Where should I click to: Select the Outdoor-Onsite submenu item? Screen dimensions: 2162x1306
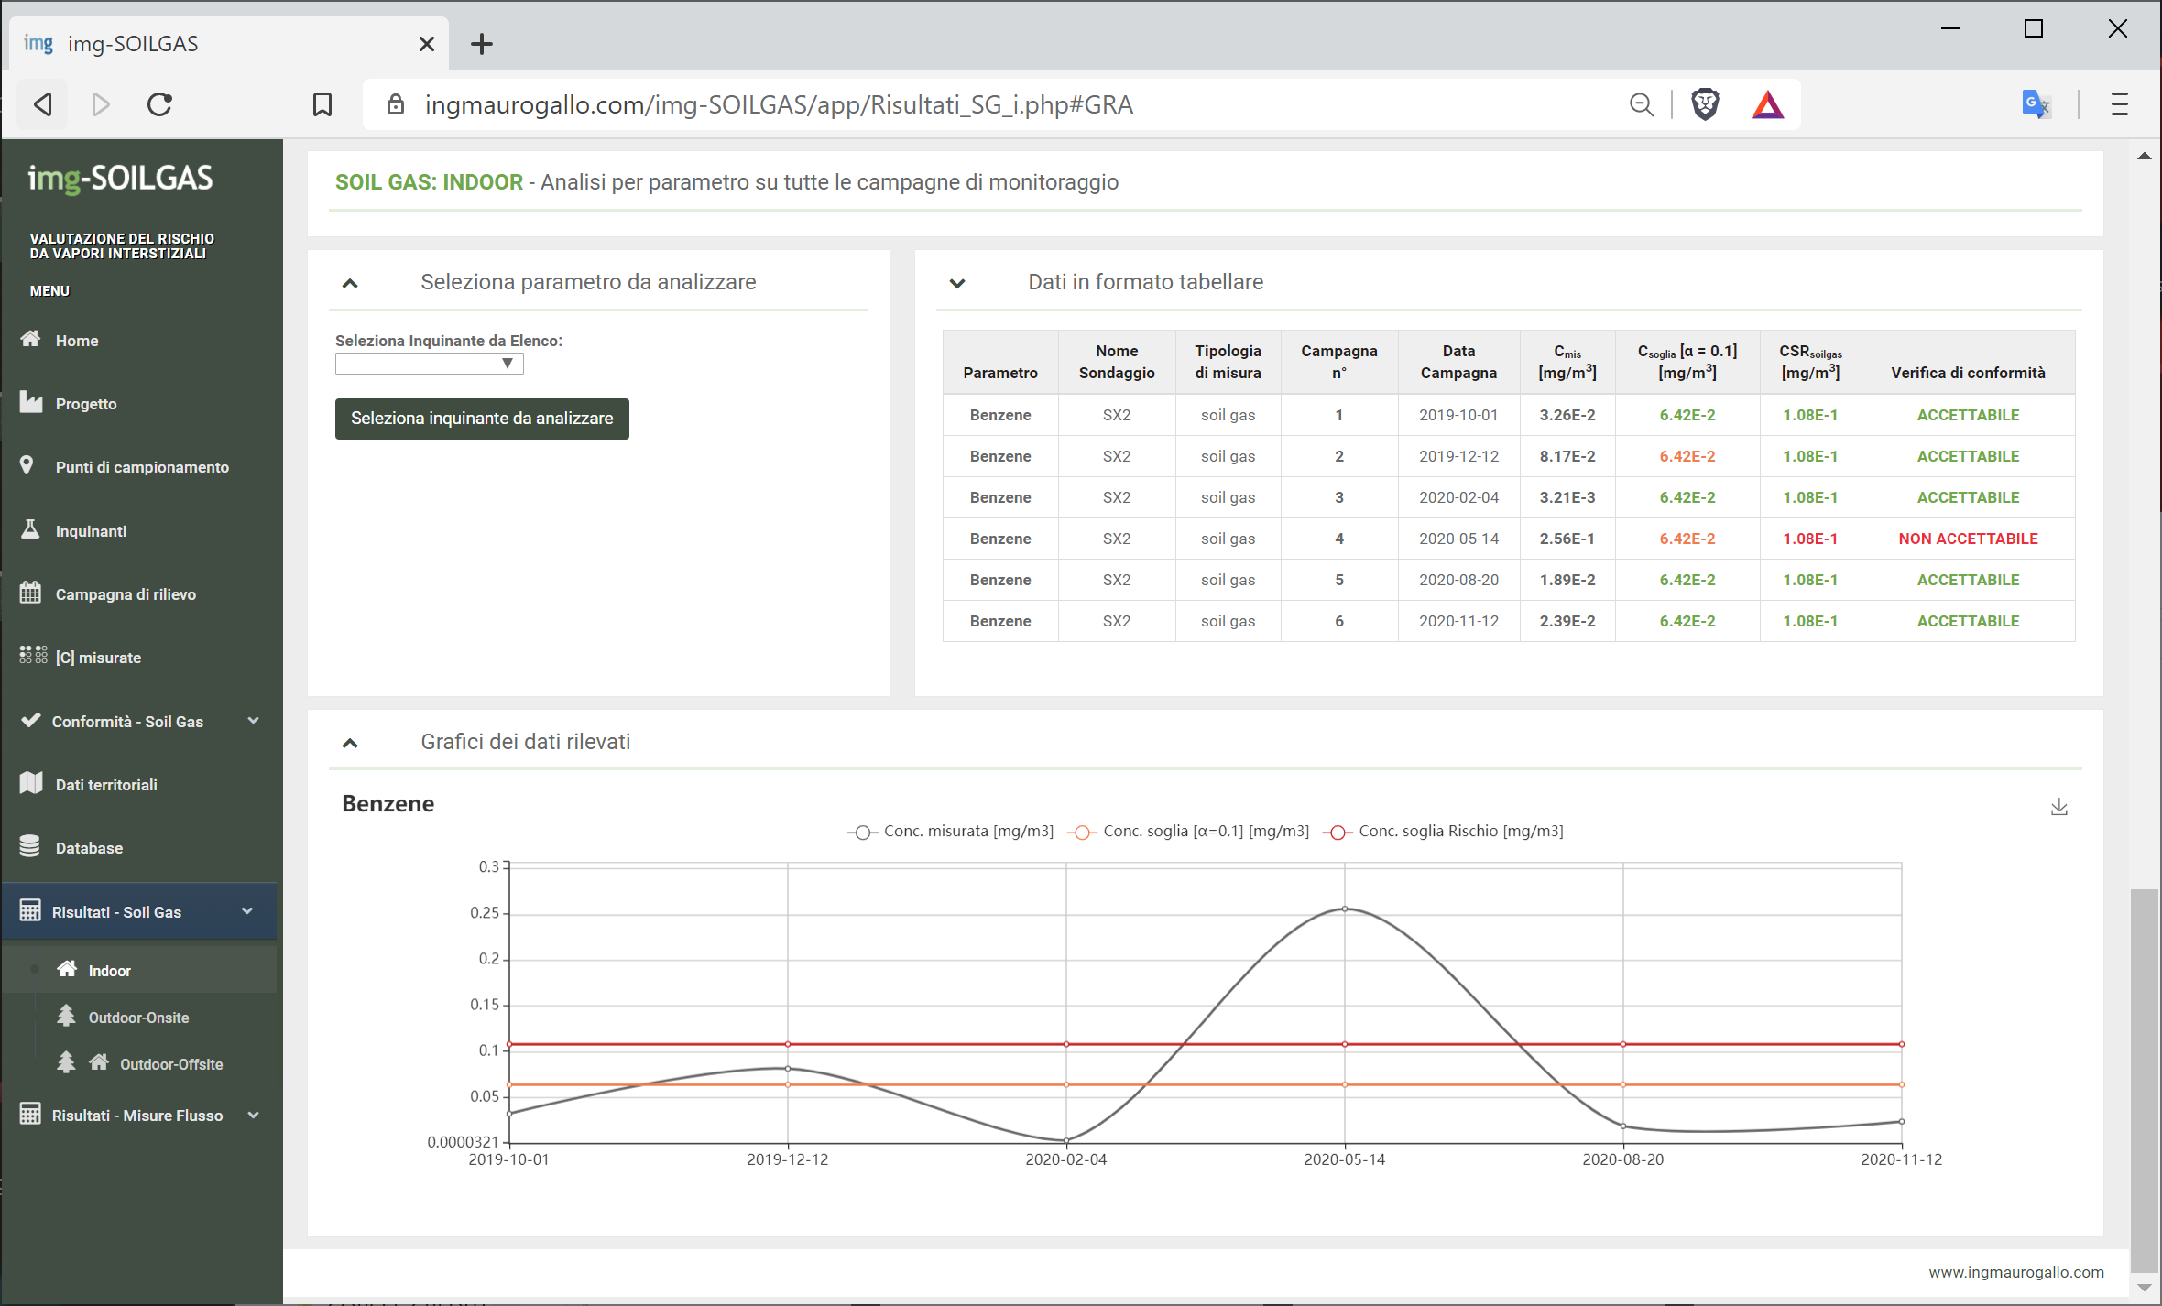(x=138, y=1018)
